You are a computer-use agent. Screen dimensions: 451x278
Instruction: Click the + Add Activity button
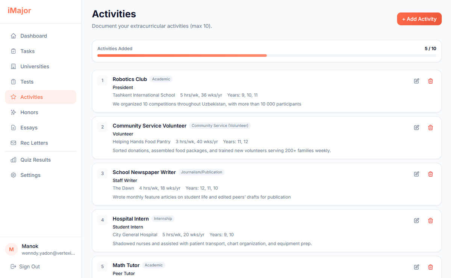[419, 19]
